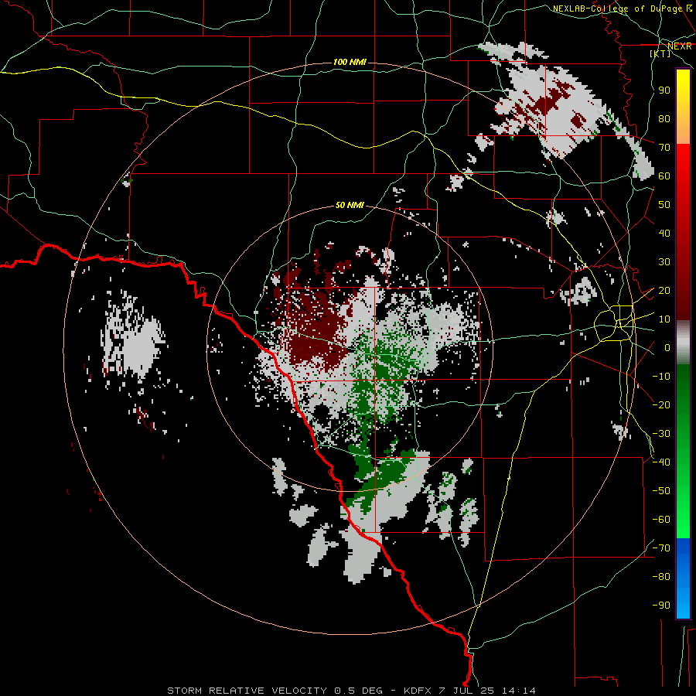Click the "30" value on the velocity scale
The height and width of the screenshot is (696, 696).
pyautogui.click(x=664, y=262)
